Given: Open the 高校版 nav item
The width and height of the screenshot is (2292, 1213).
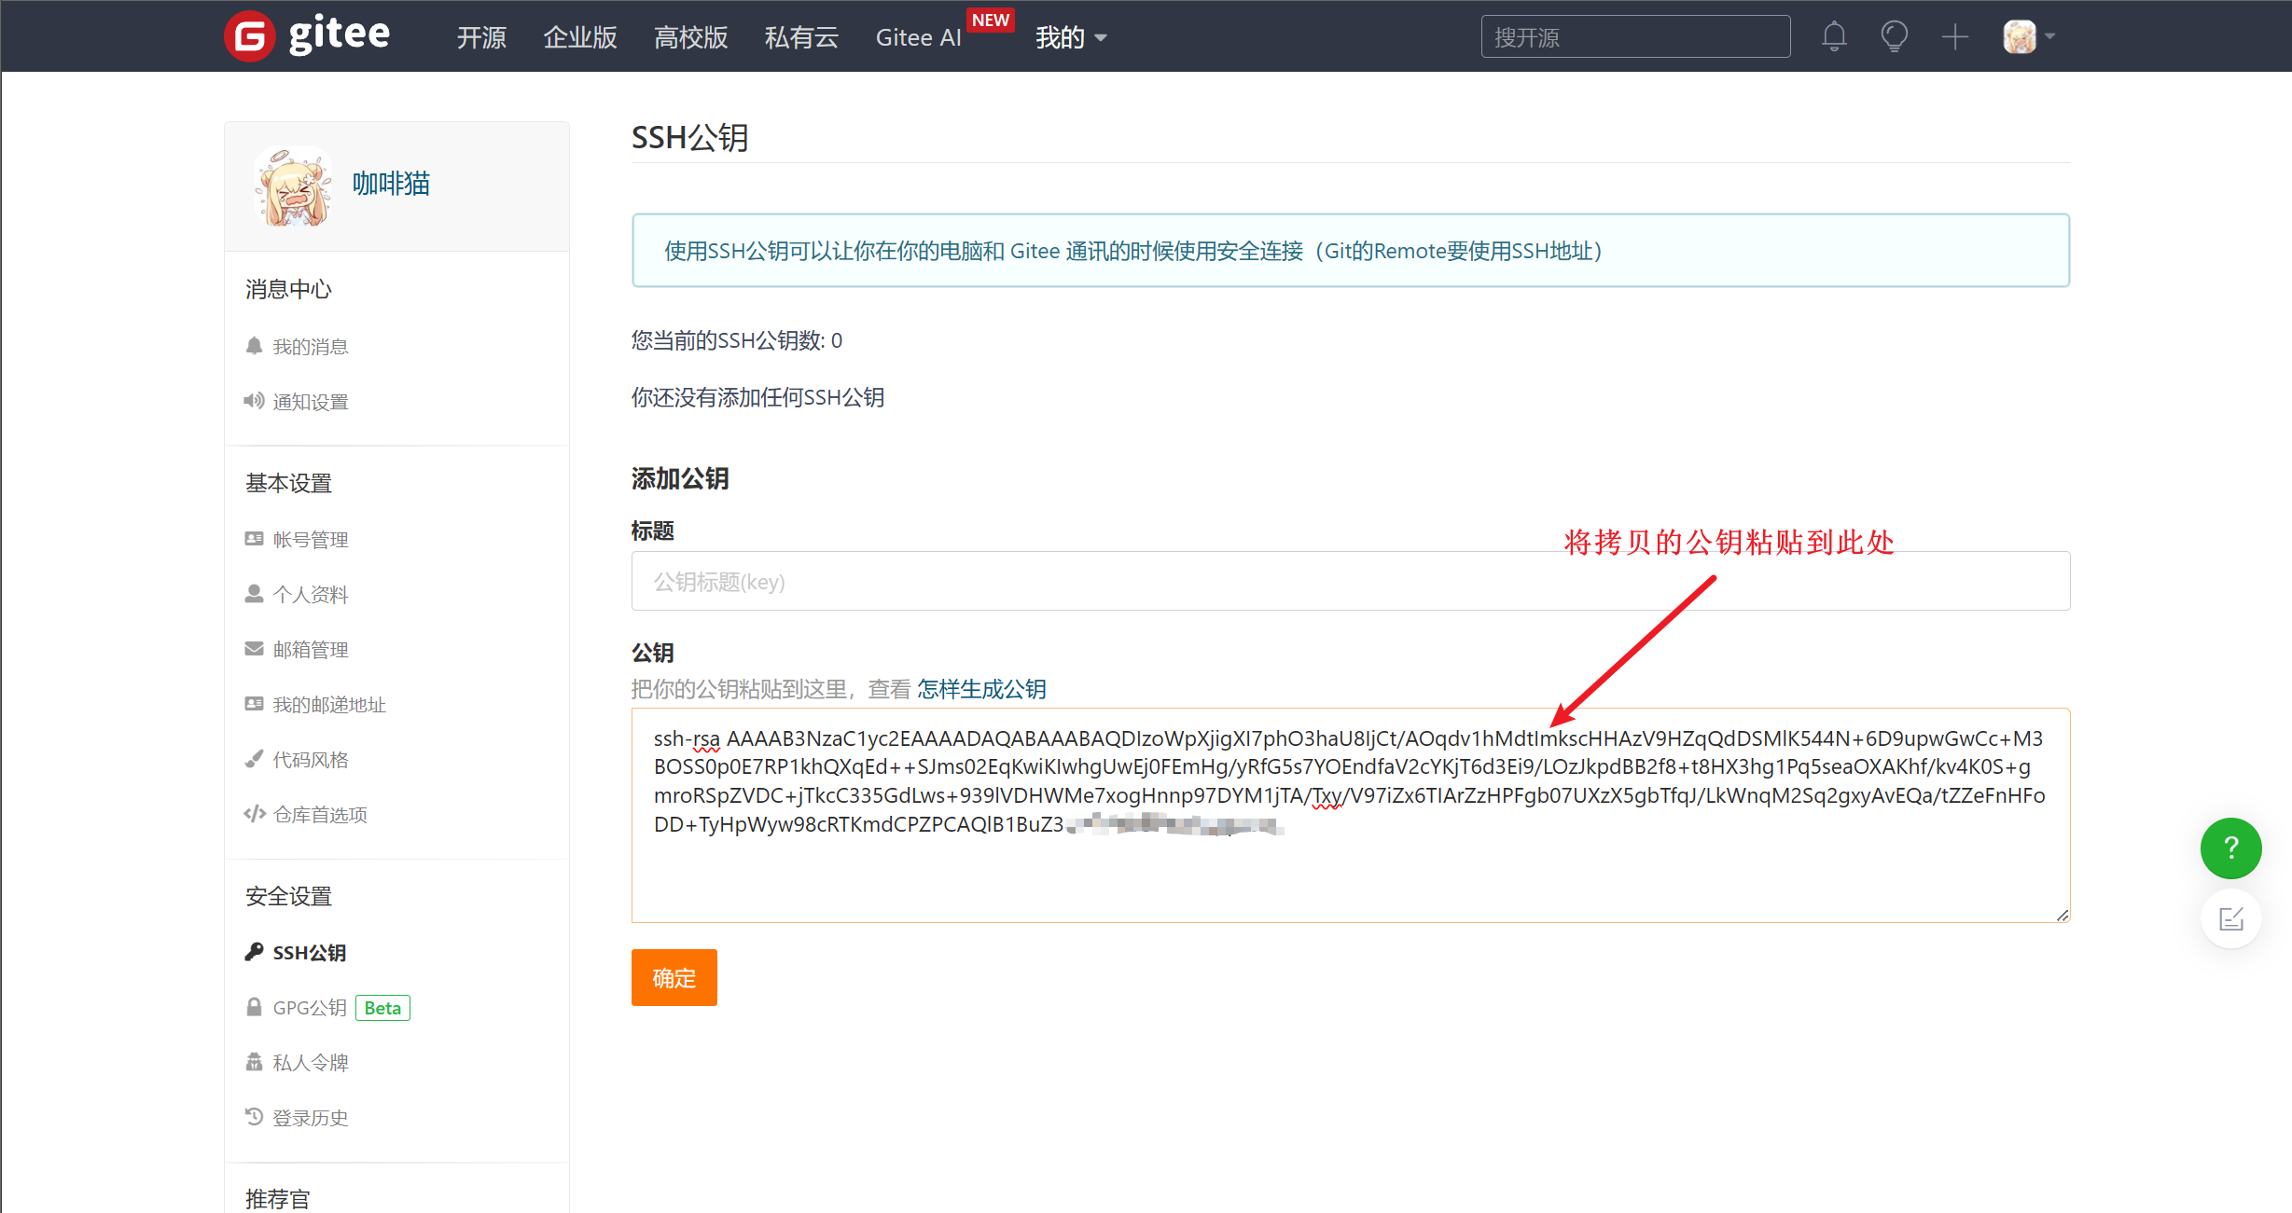Looking at the screenshot, I should click(690, 37).
